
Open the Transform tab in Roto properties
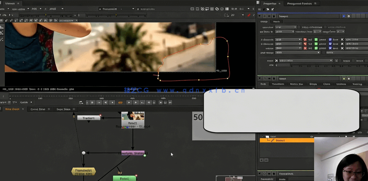[x=278, y=84]
